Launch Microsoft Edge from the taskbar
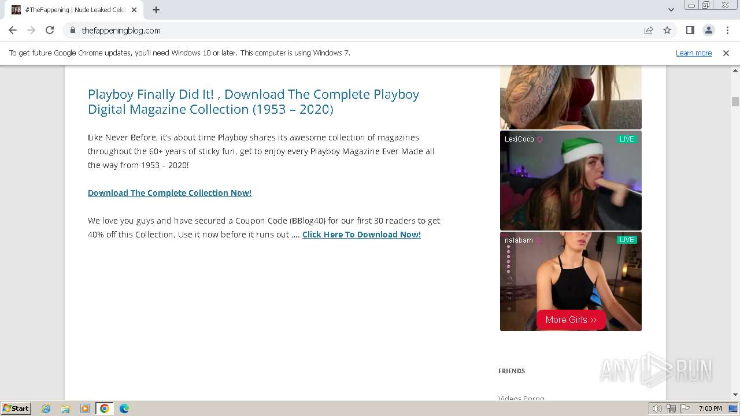The width and height of the screenshot is (740, 416). pos(124,408)
